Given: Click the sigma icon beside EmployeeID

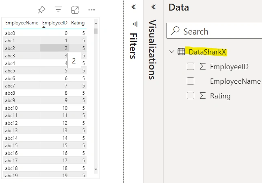Looking at the screenshot, I should (203, 66).
